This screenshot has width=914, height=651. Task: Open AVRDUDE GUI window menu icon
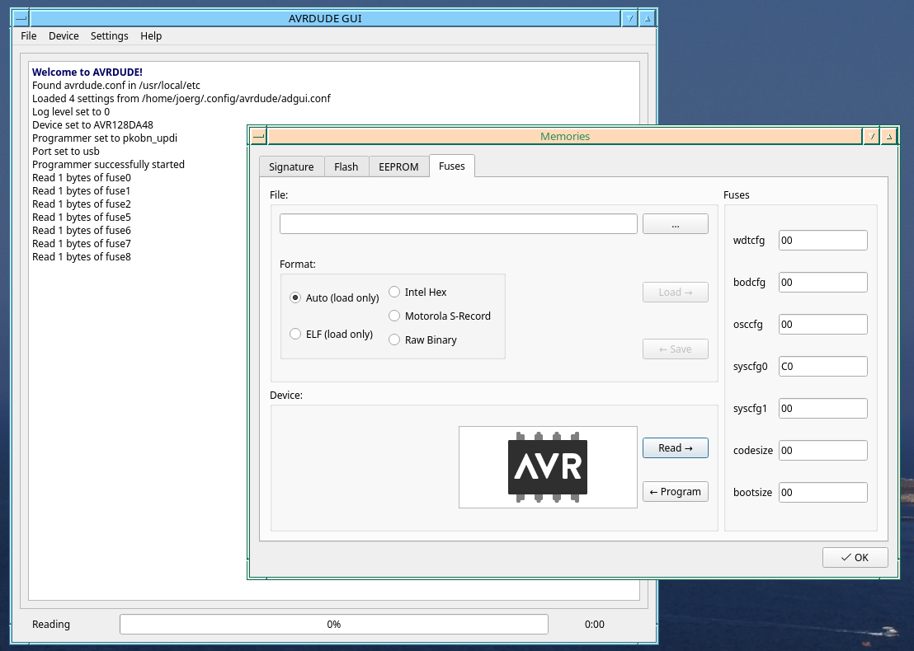click(x=21, y=19)
